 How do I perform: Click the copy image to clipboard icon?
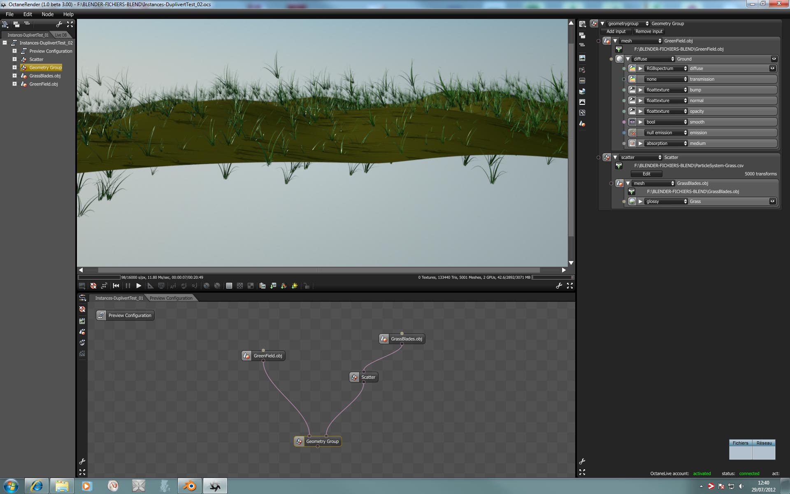263,286
